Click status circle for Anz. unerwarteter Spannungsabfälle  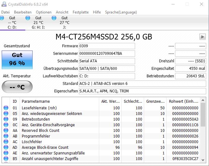coord(6,153)
